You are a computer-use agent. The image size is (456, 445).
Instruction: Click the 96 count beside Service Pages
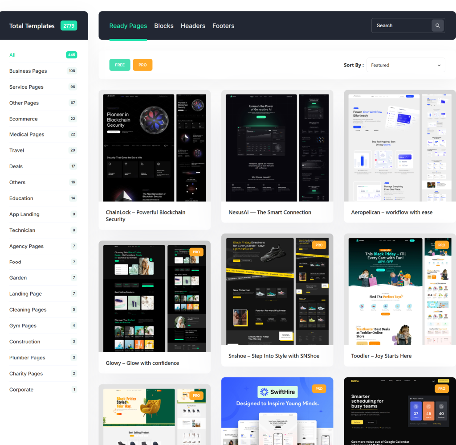click(x=73, y=87)
